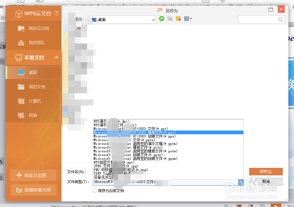Create a new folder via toolbar icon
294x207 pixels.
click(178, 19)
